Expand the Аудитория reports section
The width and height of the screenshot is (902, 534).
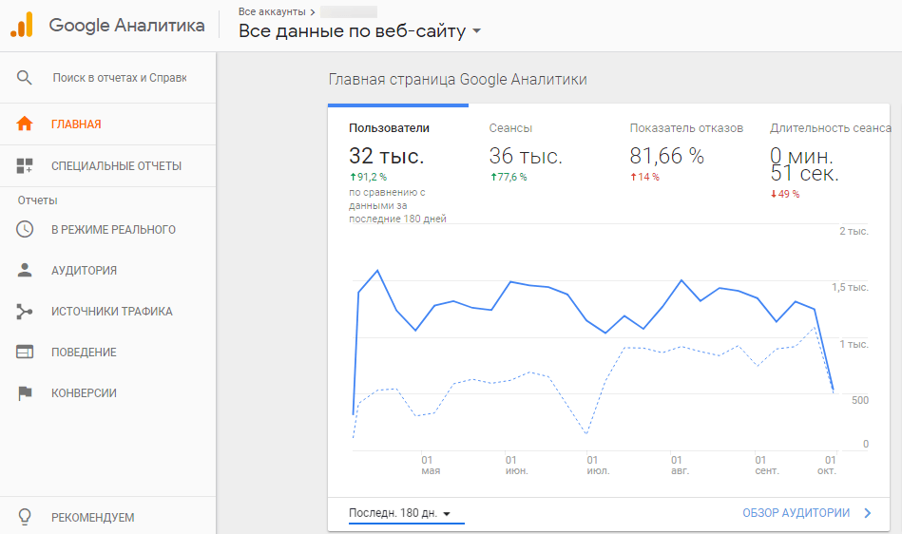coord(84,271)
